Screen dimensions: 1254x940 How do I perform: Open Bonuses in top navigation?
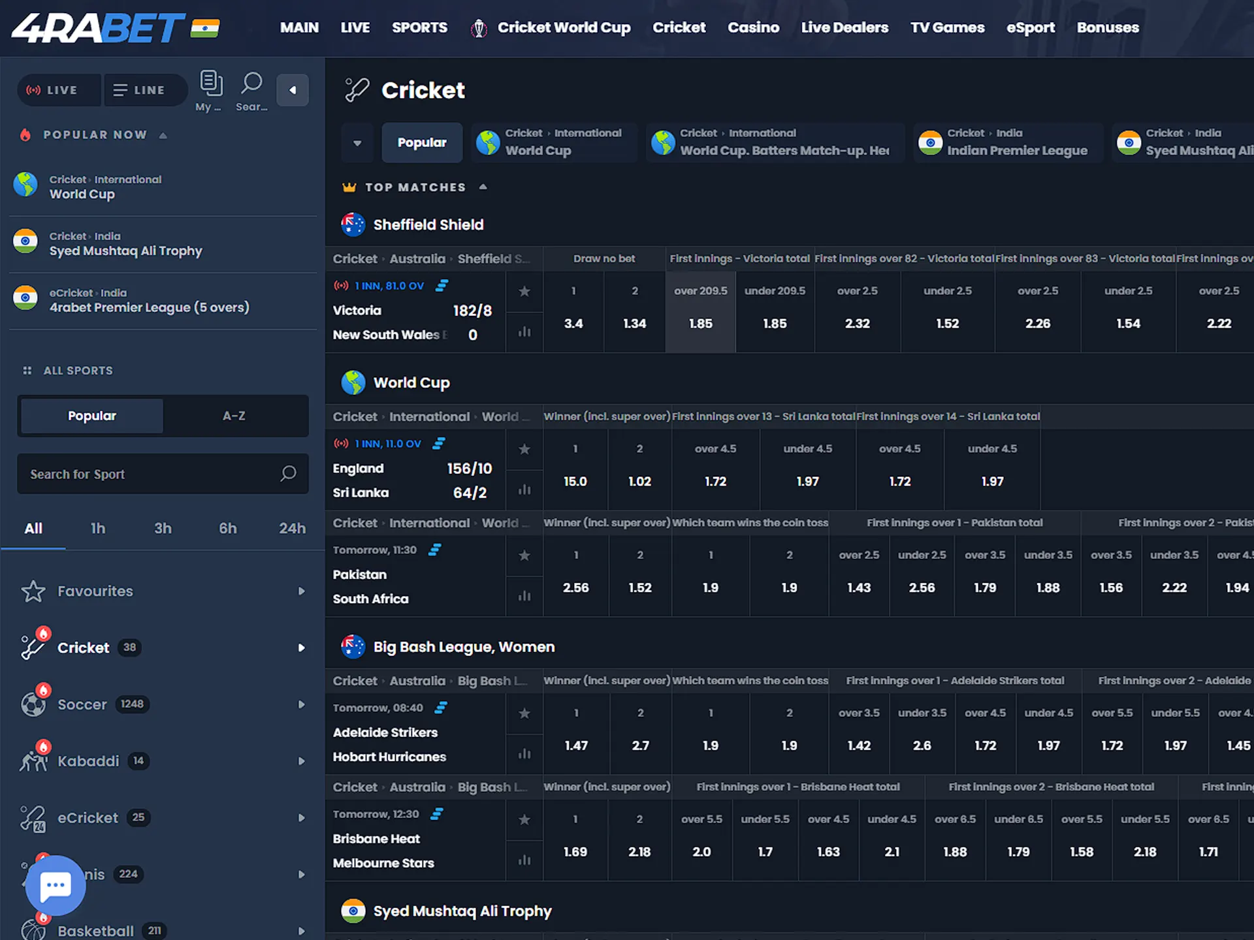click(x=1108, y=28)
